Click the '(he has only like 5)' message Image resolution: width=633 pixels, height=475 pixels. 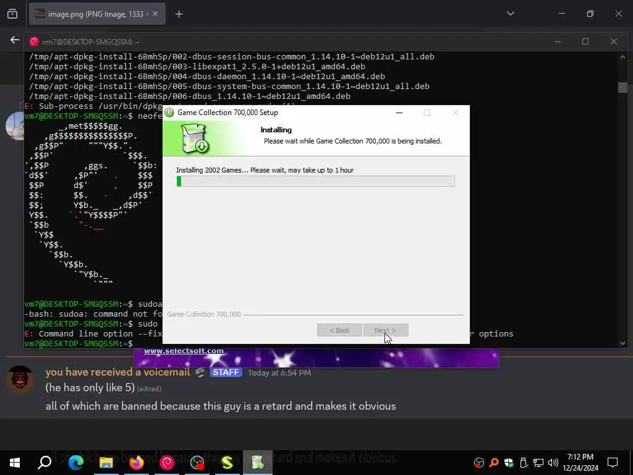[x=90, y=387]
